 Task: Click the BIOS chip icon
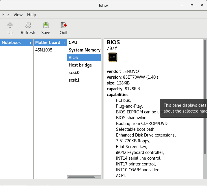pos(113,57)
